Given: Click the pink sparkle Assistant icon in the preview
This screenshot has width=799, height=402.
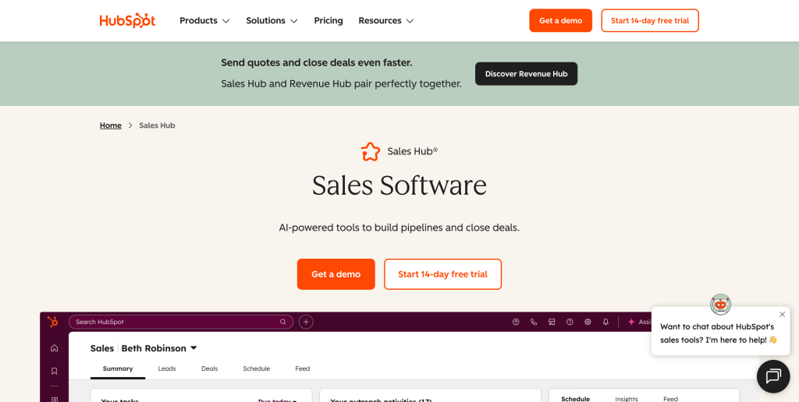Looking at the screenshot, I should (x=631, y=322).
